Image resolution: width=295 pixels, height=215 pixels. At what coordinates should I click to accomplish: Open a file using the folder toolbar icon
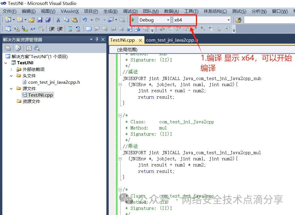[x=31, y=19]
